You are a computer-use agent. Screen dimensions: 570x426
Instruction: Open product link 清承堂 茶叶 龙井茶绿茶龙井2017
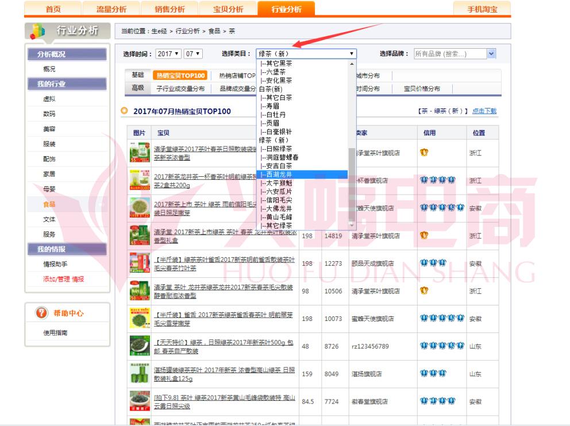[x=223, y=292]
